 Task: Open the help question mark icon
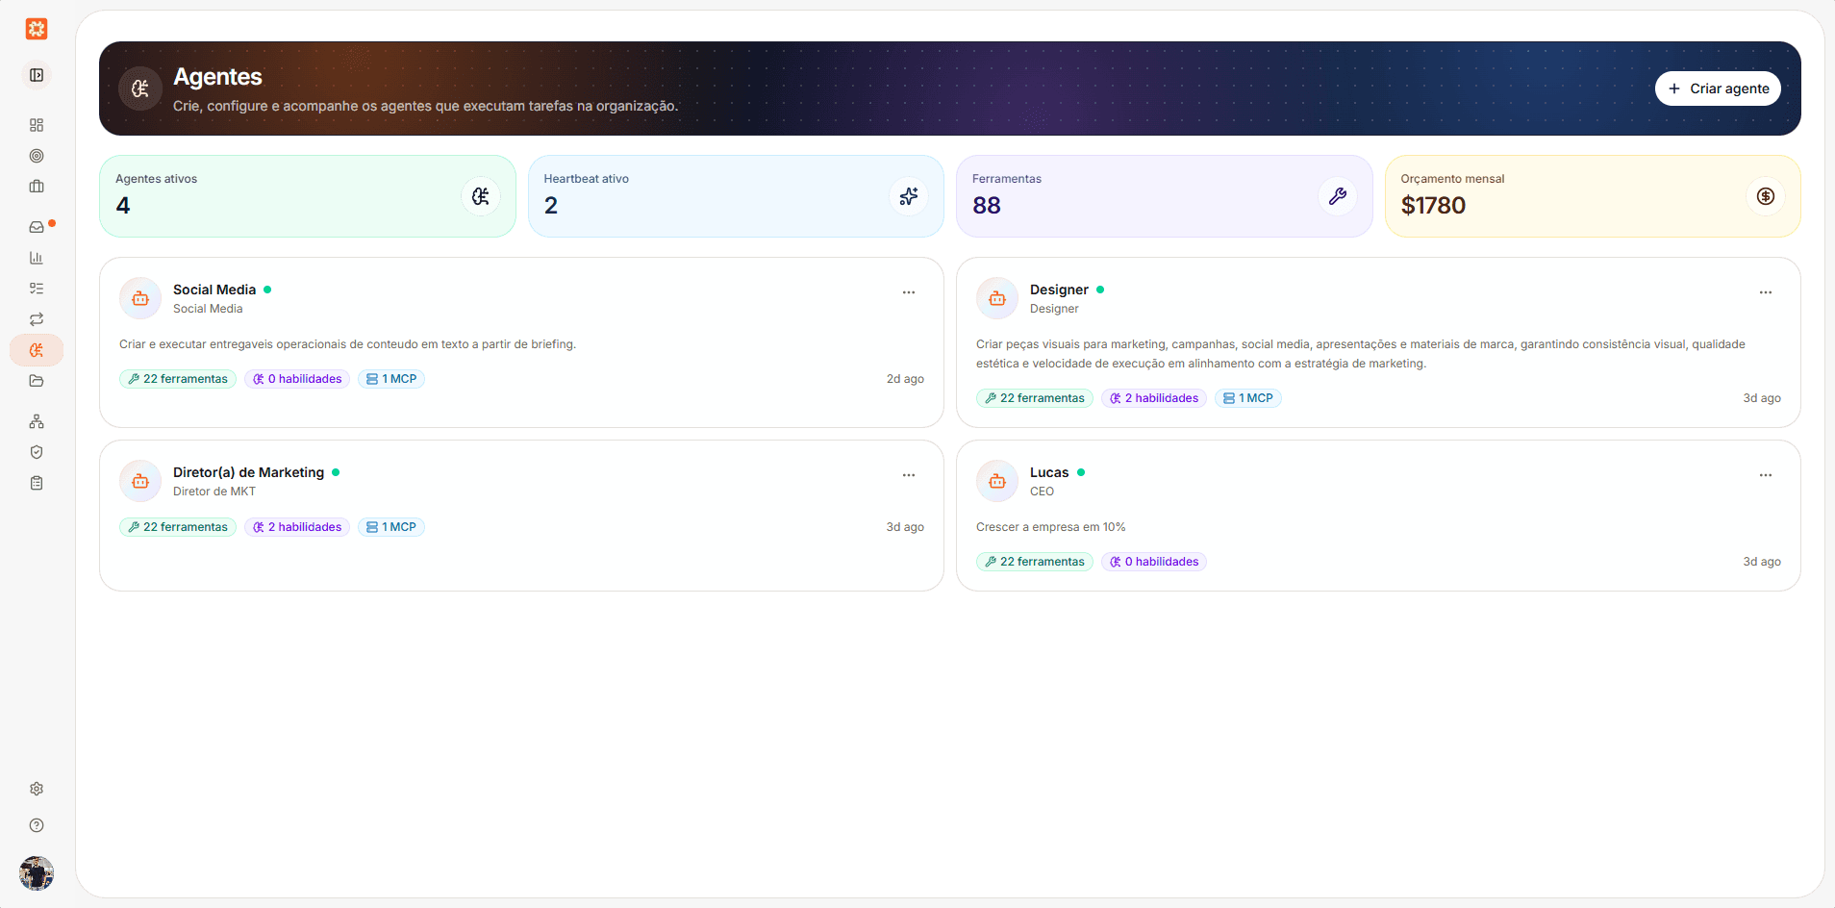tap(37, 825)
